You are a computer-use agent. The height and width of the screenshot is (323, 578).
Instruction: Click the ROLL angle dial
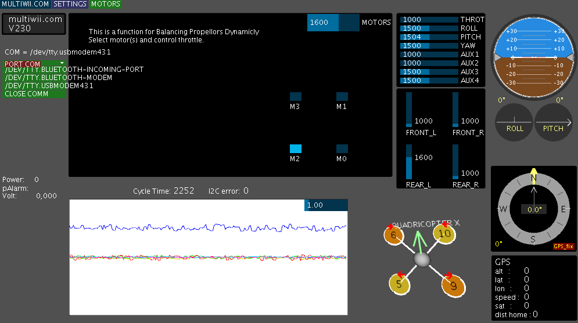coord(515,122)
